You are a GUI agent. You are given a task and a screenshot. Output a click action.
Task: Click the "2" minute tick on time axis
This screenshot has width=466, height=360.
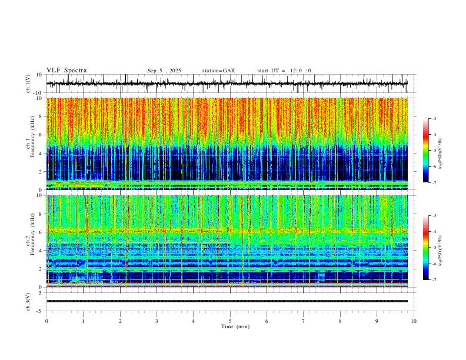(120, 321)
